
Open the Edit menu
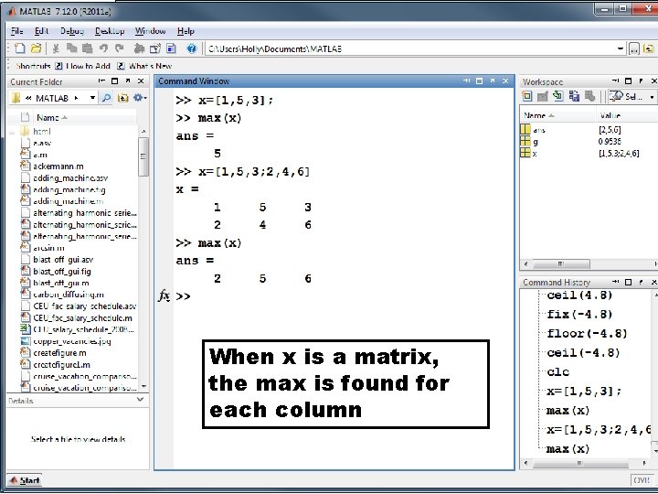point(41,31)
